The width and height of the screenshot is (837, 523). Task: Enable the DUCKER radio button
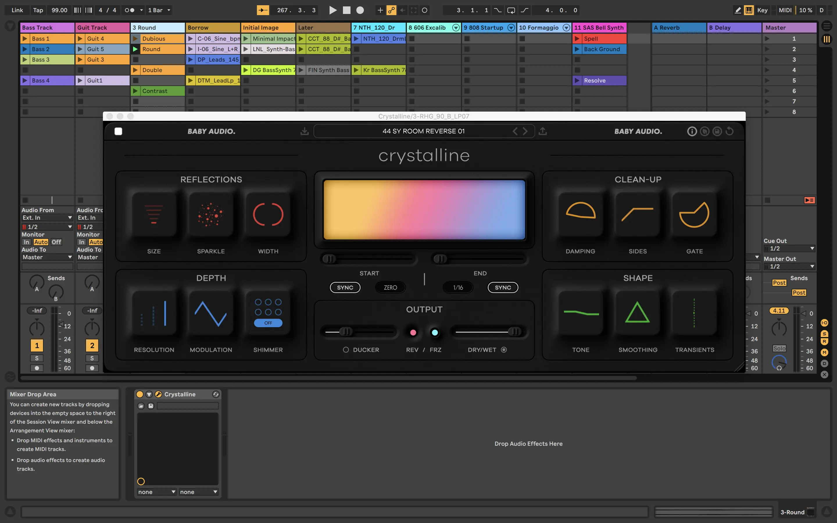coord(346,350)
